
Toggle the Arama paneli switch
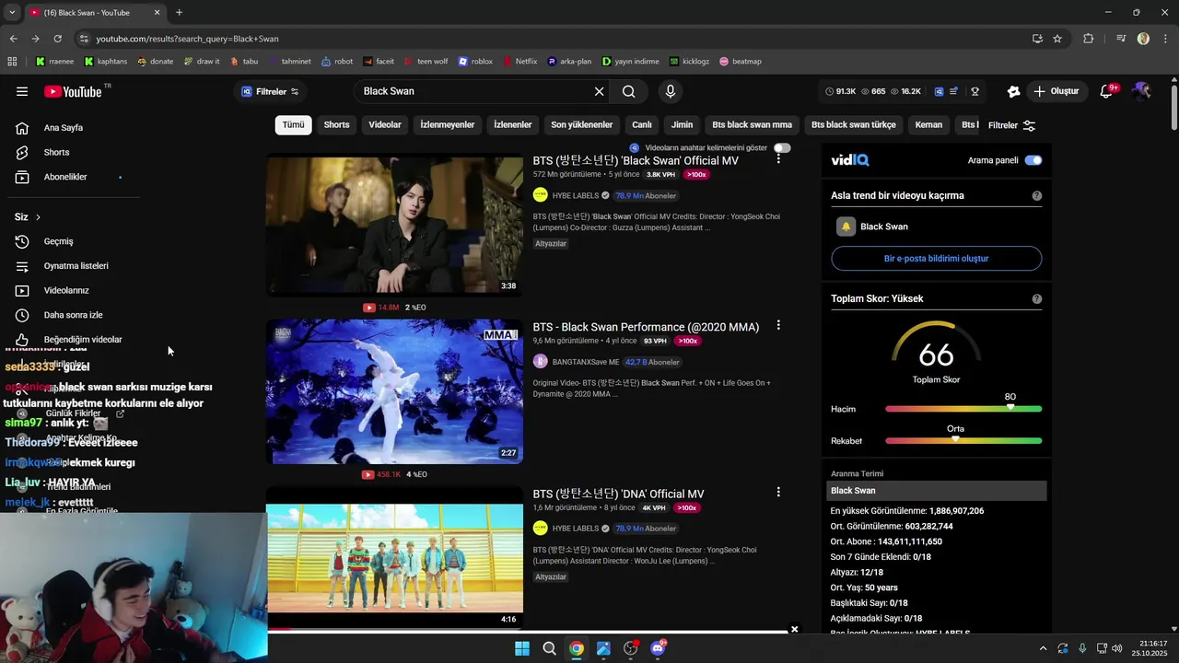point(1033,160)
